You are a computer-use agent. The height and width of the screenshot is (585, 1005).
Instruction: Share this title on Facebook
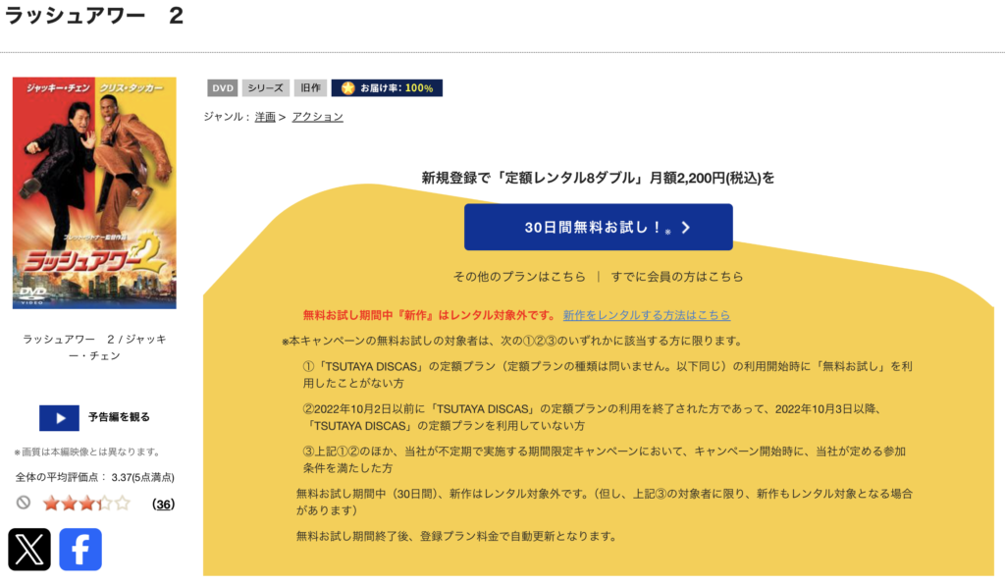pos(80,549)
